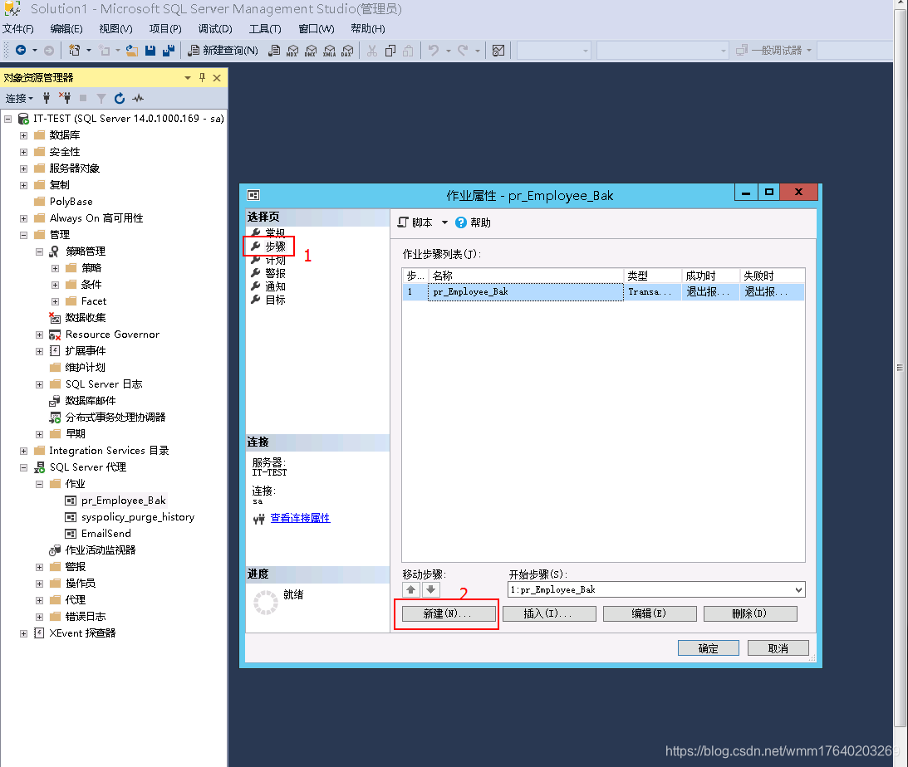Open a new DAX query window
908x767 pixels.
point(346,51)
